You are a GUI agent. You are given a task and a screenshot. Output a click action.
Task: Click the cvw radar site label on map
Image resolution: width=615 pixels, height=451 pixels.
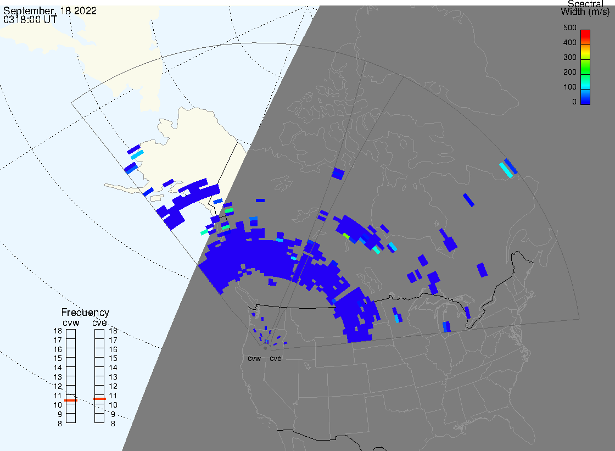tap(254, 359)
